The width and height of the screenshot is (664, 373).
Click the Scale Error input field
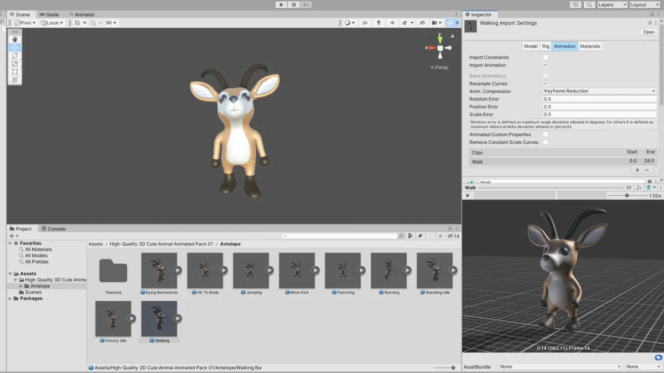[600, 114]
